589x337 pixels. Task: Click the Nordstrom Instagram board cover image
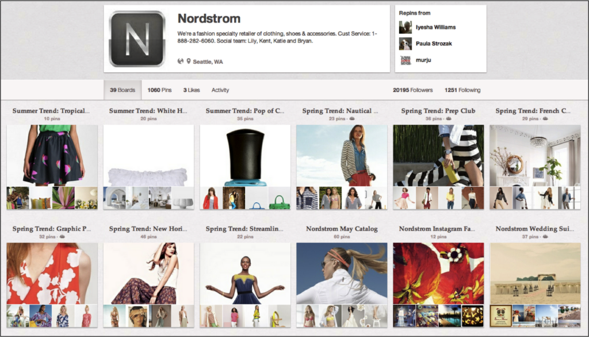[x=438, y=273]
